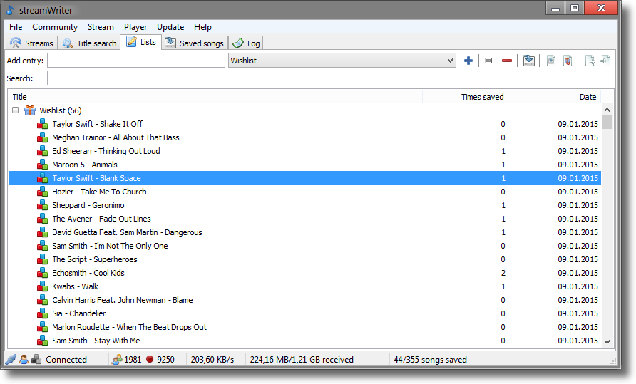Switch to the Saved songs tab
Viewport: 636px width, 384px height.
195,43
